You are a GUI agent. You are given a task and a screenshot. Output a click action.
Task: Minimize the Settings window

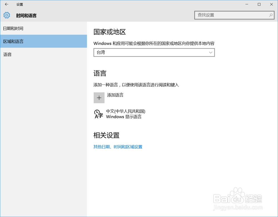pyautogui.click(x=247, y=4)
